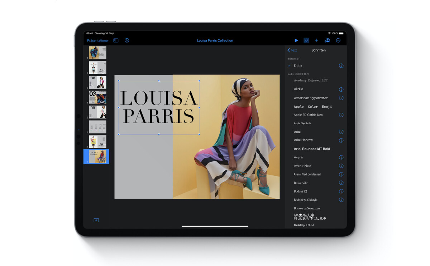The width and height of the screenshot is (430, 266).
Task: Show info for Avenir Next Condensed
Action: (341, 174)
